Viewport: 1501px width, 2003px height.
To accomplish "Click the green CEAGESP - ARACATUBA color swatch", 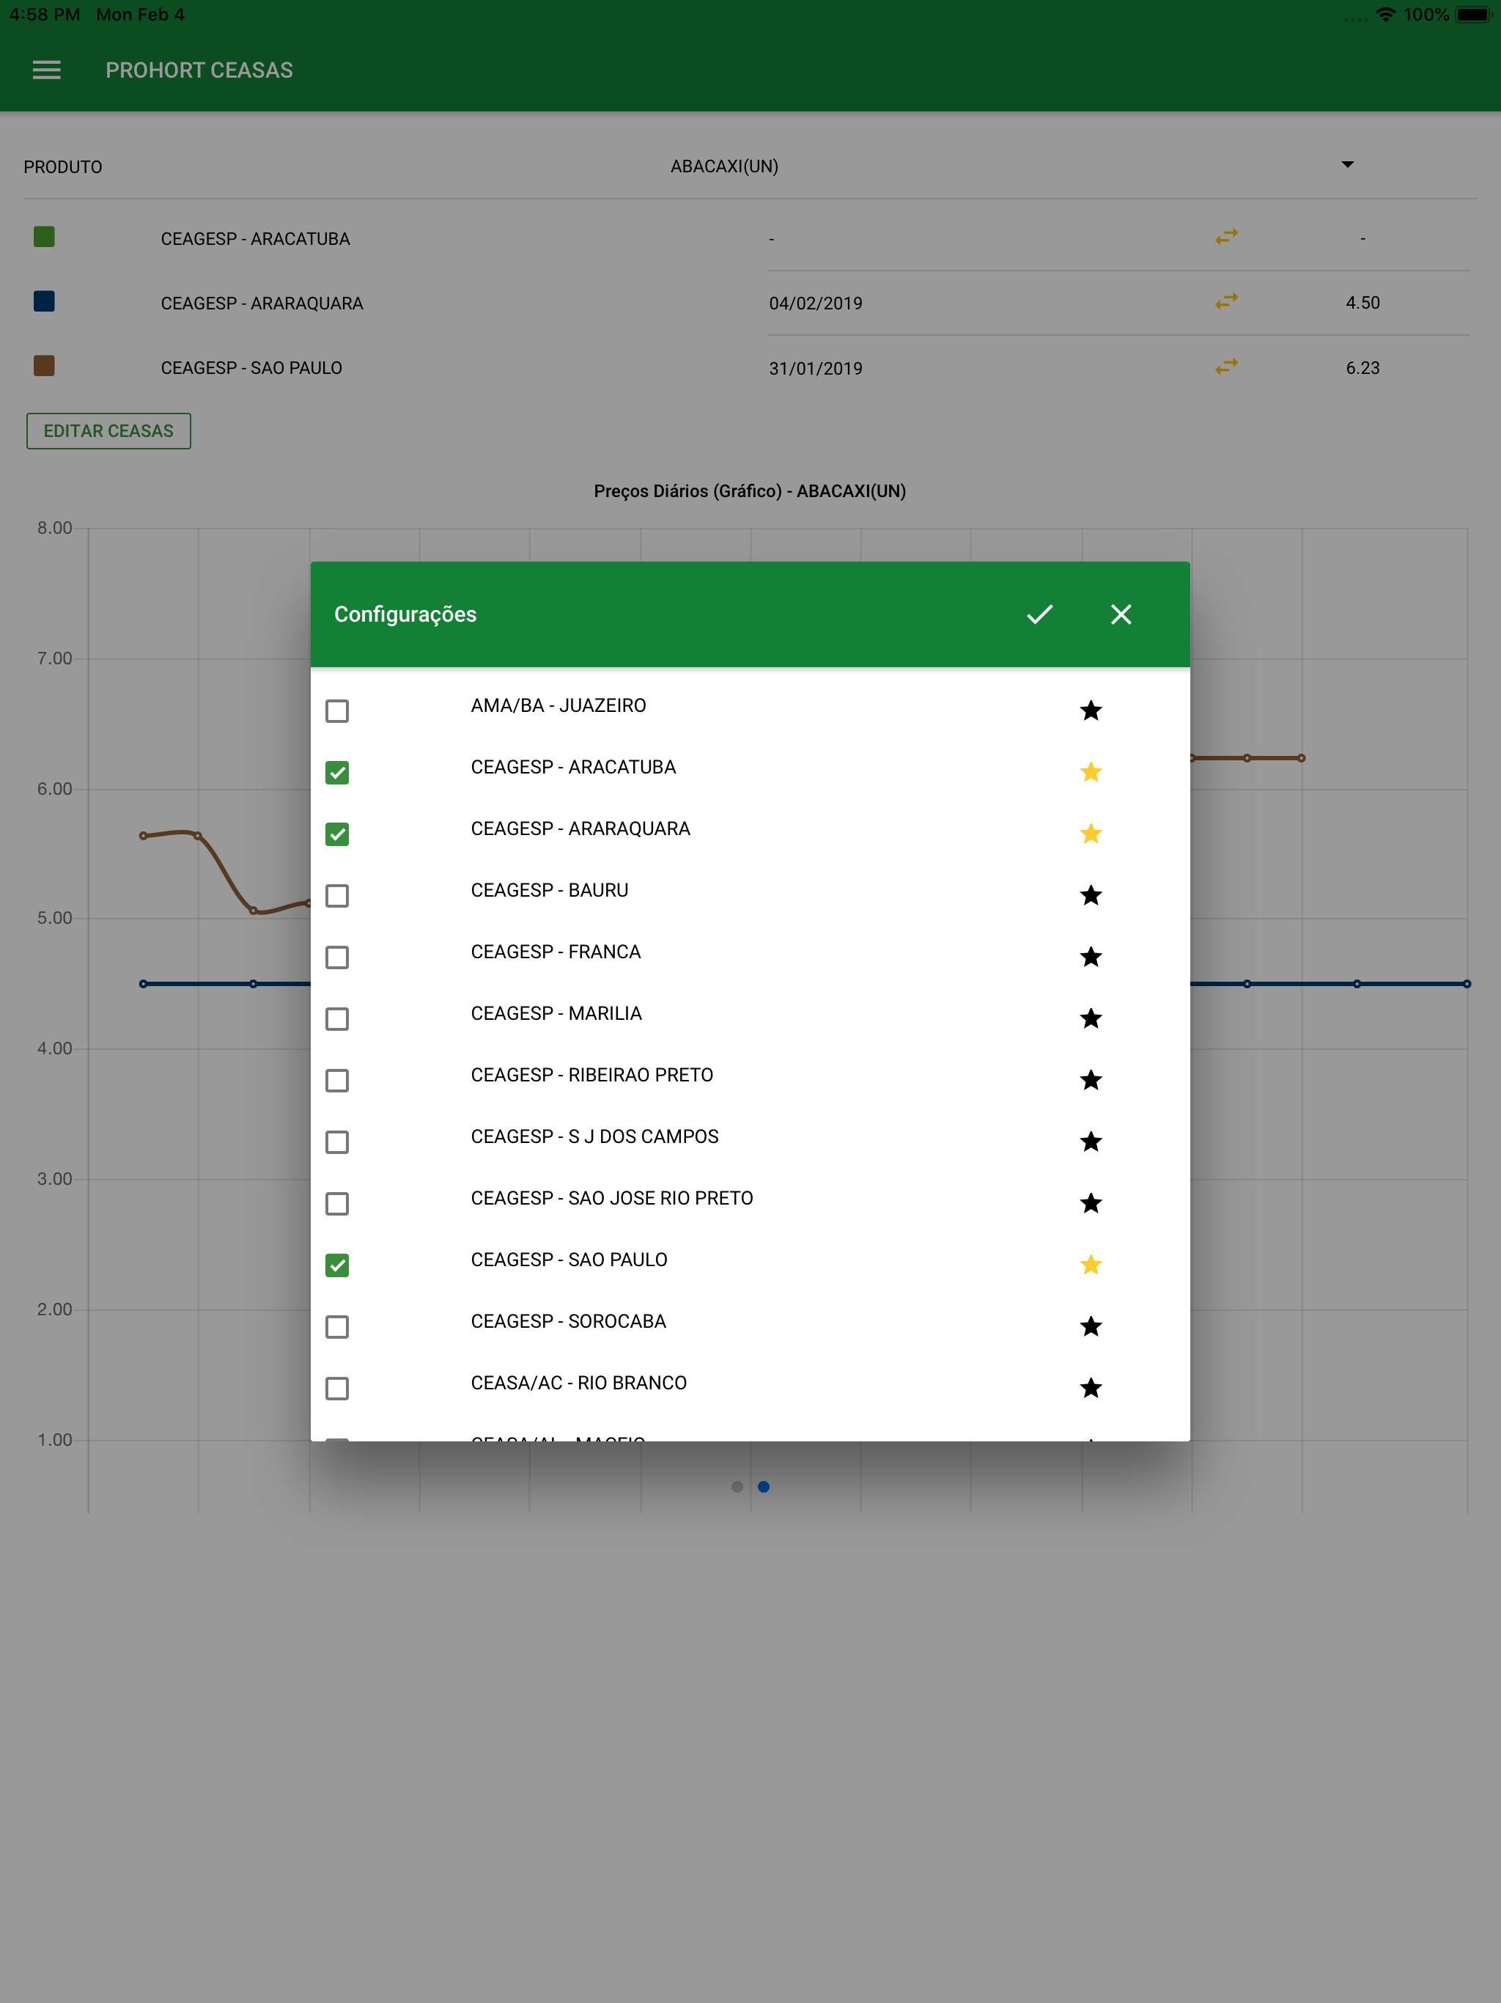I will [x=43, y=238].
